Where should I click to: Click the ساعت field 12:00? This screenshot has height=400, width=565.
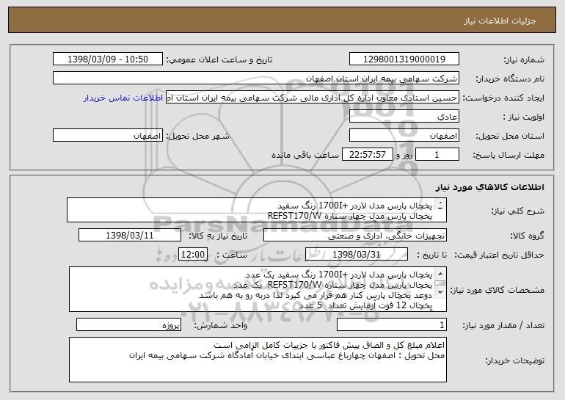[x=193, y=255]
